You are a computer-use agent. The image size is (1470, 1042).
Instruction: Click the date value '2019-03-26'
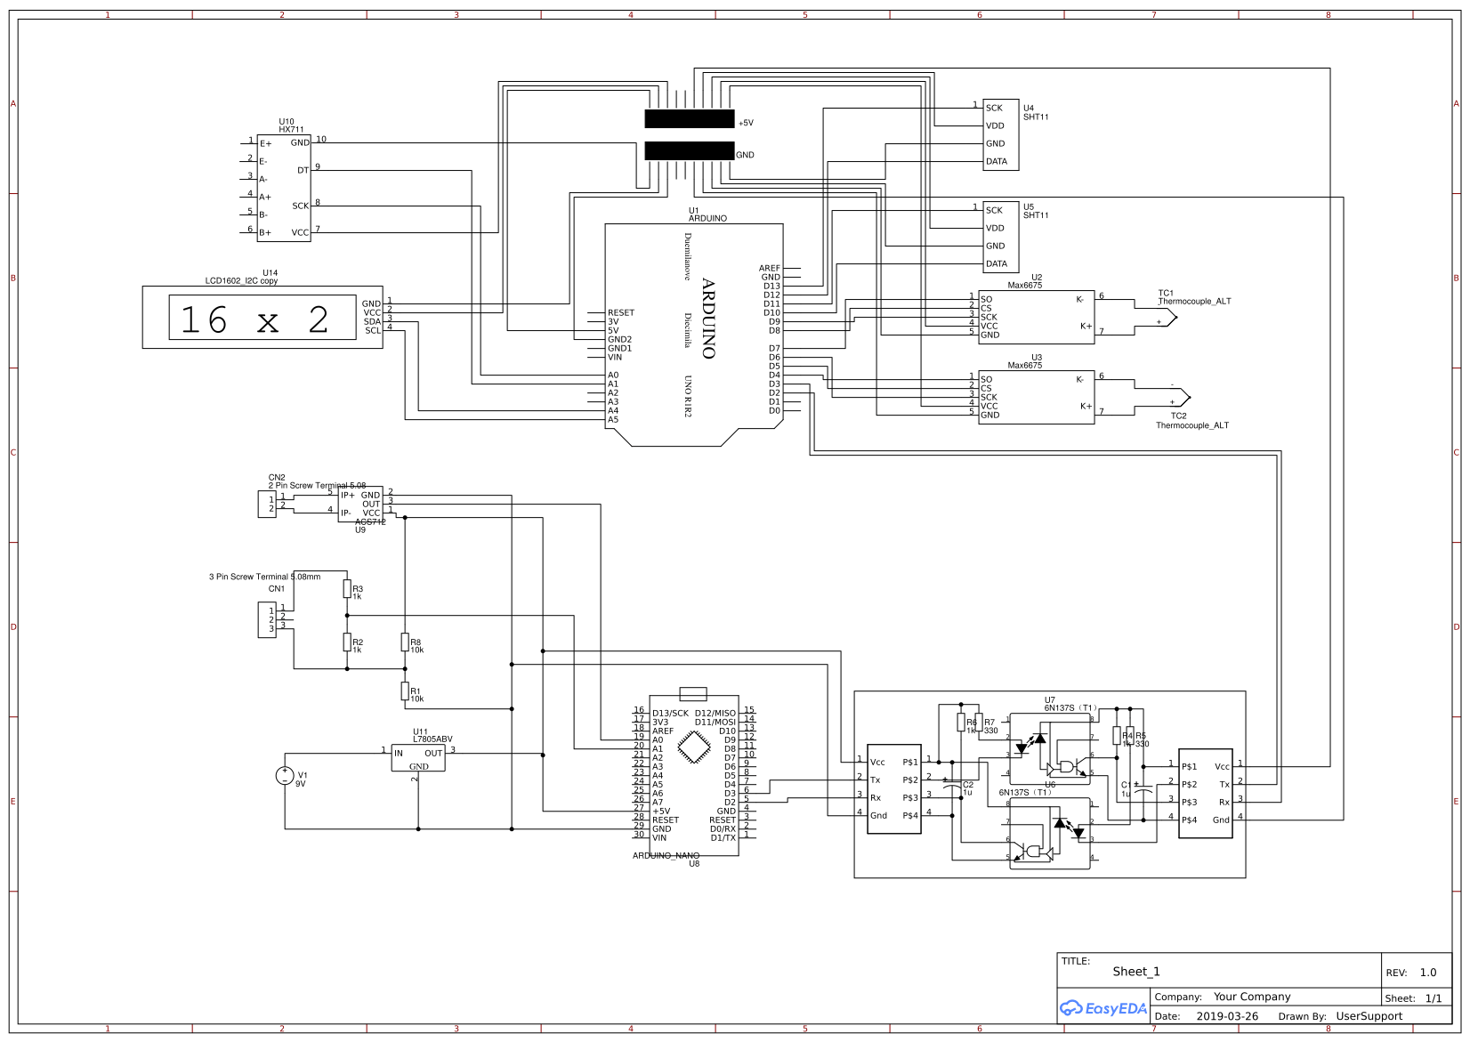click(x=1227, y=1016)
